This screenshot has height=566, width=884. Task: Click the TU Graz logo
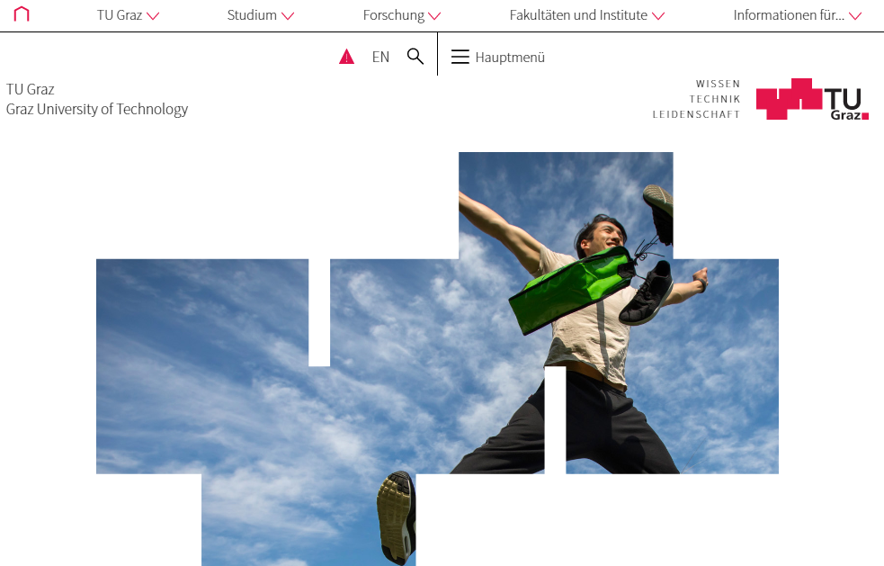[x=812, y=99]
